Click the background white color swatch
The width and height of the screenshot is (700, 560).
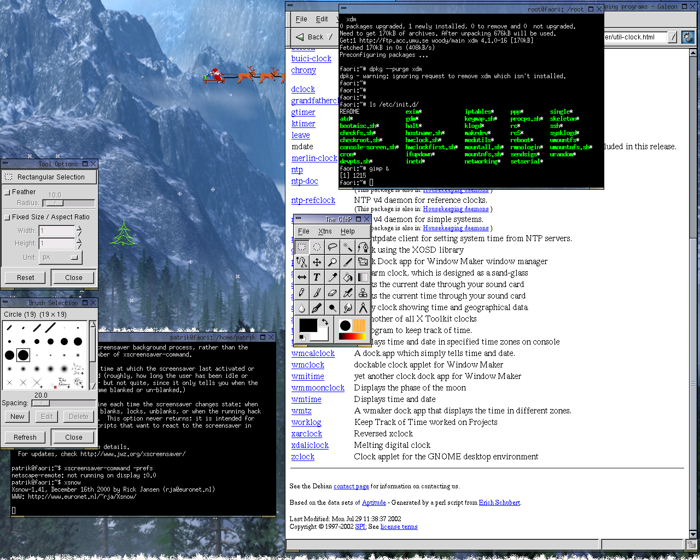(x=323, y=335)
